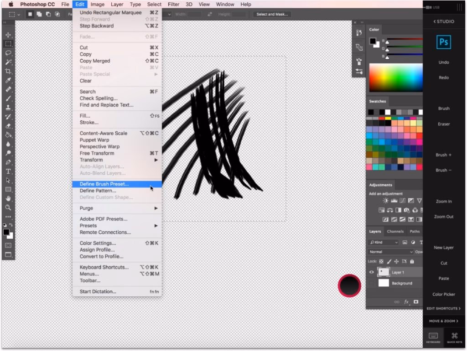Select the Type tool
This screenshot has width=467, height=351.
[9, 170]
